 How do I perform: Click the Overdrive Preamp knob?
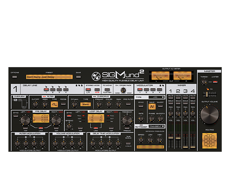pyautogui.click(x=99, y=104)
